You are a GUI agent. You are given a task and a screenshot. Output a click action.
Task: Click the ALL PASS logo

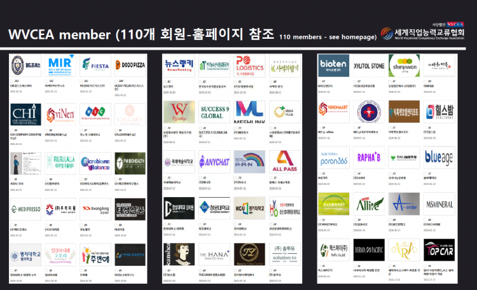pyautogui.click(x=284, y=160)
